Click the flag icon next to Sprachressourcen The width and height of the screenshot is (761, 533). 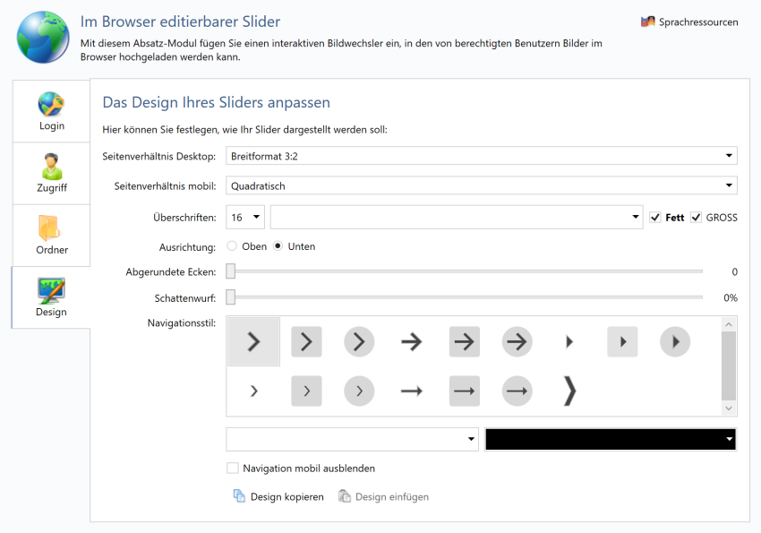[646, 21]
